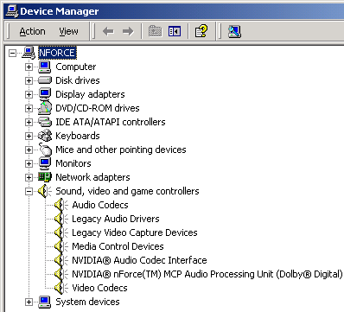Click the Forward arrow toolbar button
344x312 pixels.
point(128,31)
